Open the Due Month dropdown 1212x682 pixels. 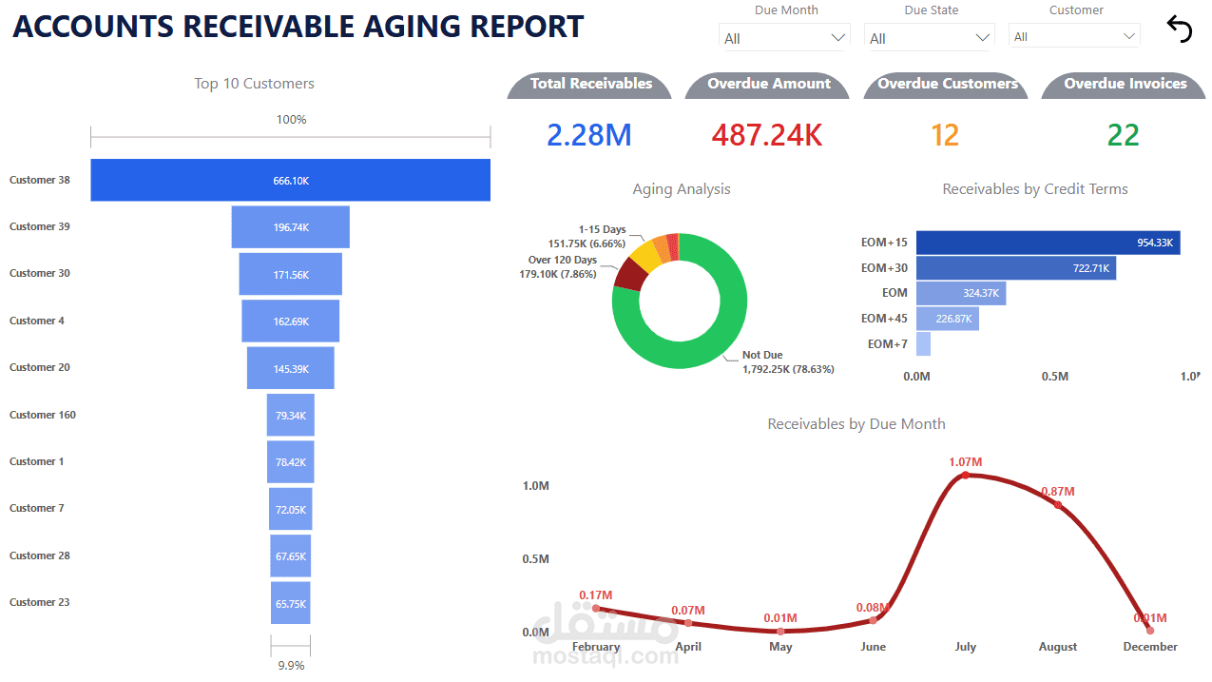coord(784,38)
